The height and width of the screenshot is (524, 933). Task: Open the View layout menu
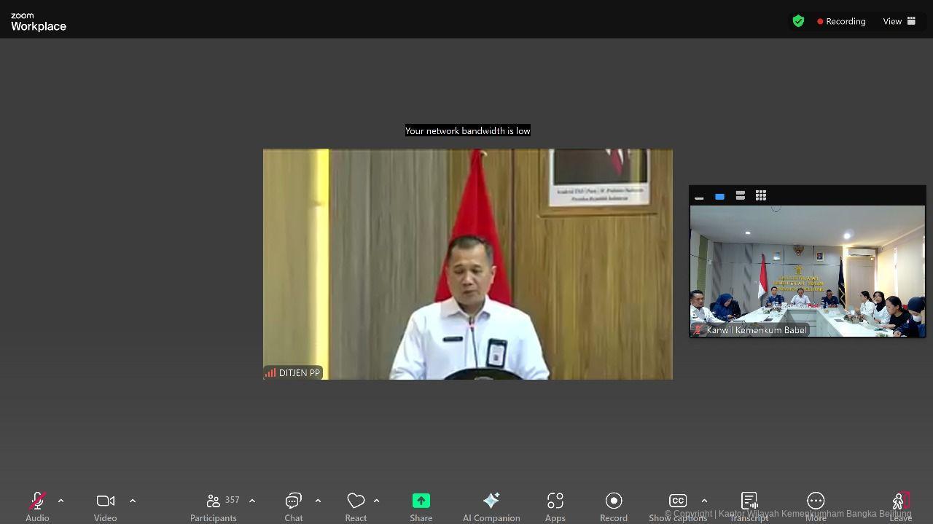click(x=899, y=21)
